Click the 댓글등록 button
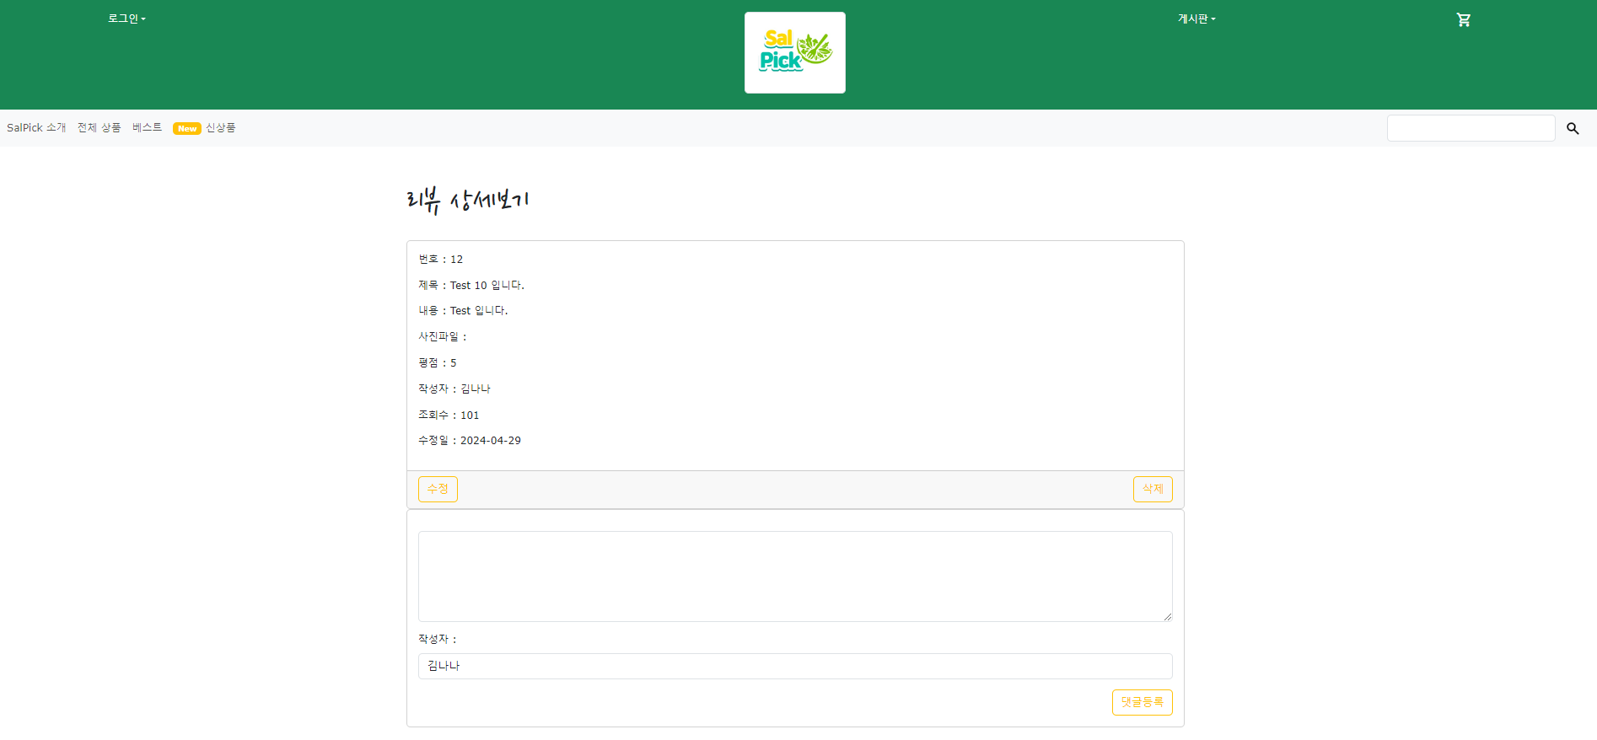This screenshot has height=740, width=1597. click(1142, 702)
